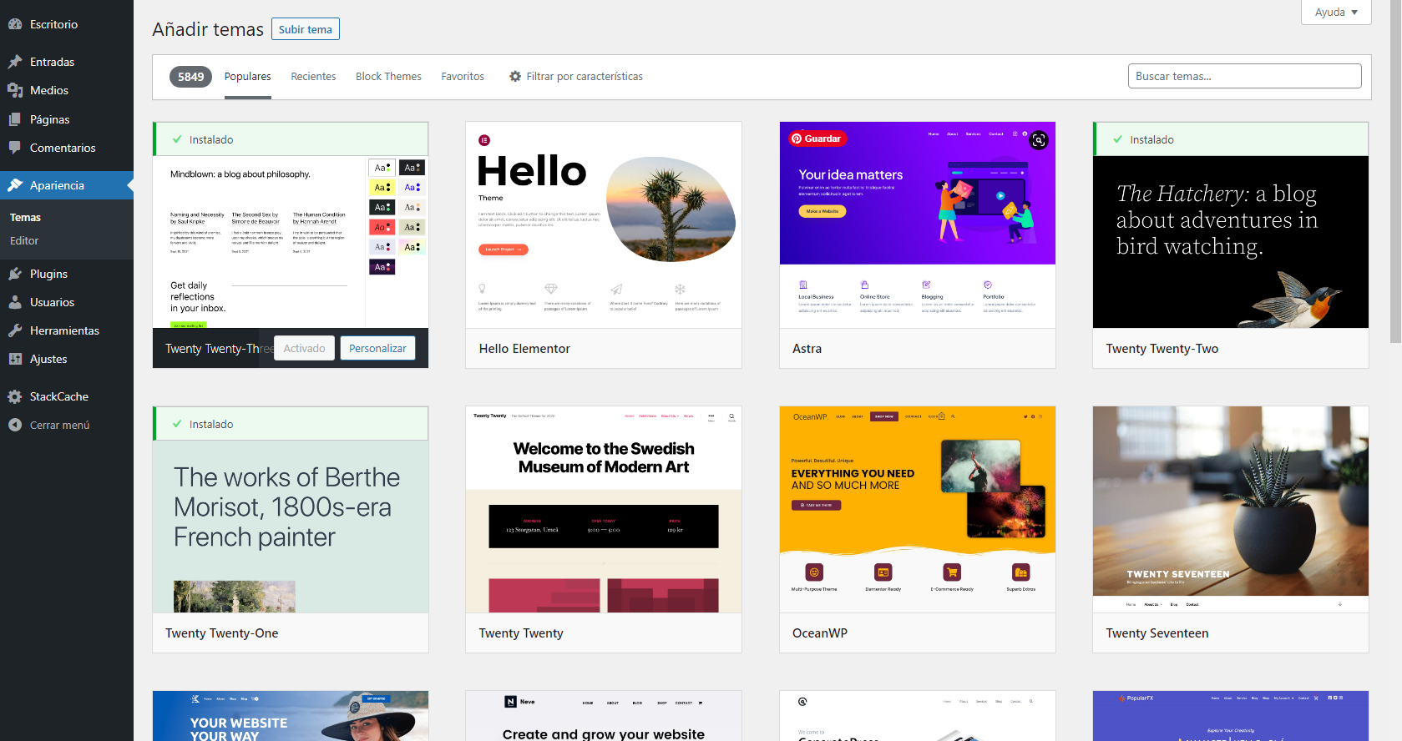Click the Buscar temas search field
This screenshot has height=741, width=1402.
point(1244,76)
